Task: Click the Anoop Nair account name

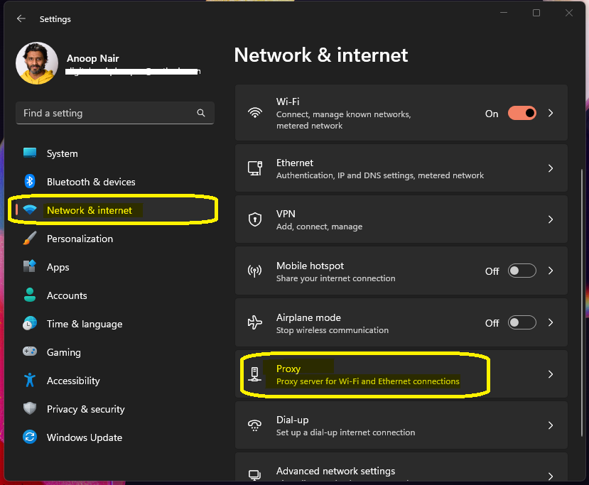Action: click(93, 58)
